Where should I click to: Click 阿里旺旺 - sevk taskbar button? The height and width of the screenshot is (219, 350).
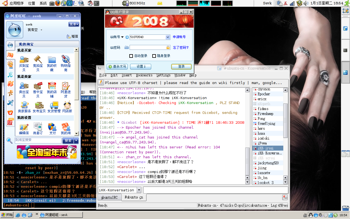pyautogui.click(x=61, y=215)
